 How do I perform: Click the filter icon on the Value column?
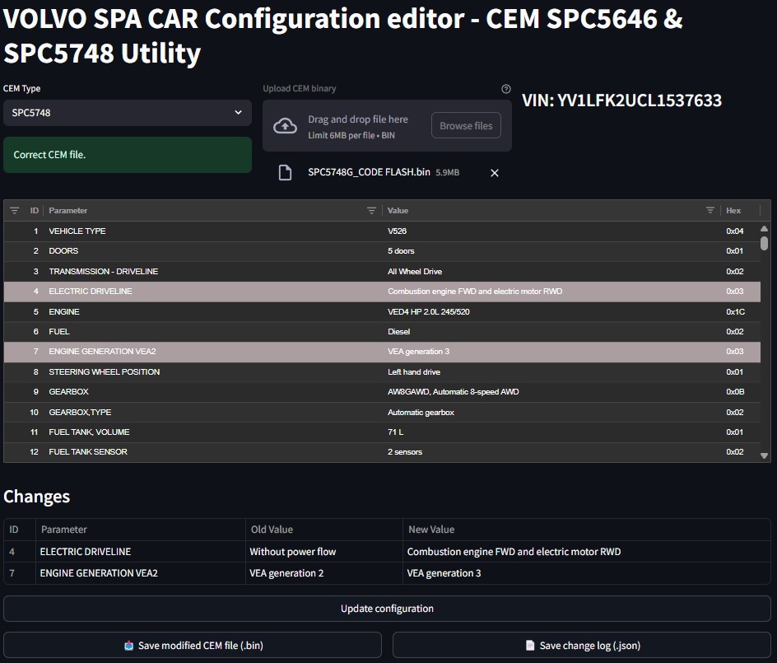[x=709, y=210]
